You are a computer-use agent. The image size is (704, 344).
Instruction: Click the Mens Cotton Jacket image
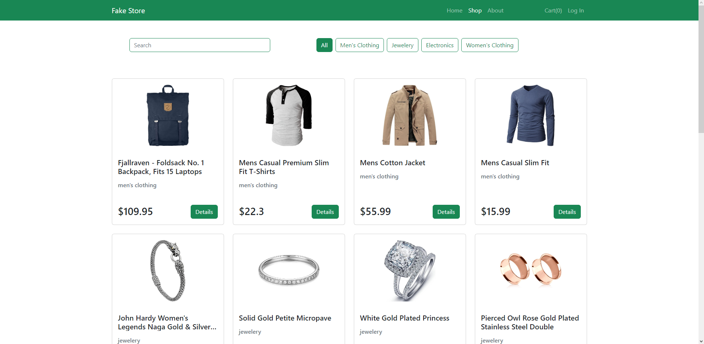(x=410, y=115)
